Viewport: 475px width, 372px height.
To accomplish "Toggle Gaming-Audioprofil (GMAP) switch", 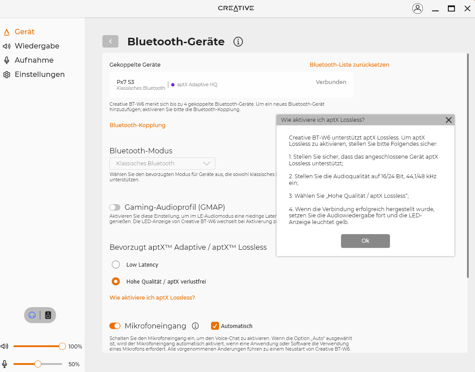I will [115, 207].
